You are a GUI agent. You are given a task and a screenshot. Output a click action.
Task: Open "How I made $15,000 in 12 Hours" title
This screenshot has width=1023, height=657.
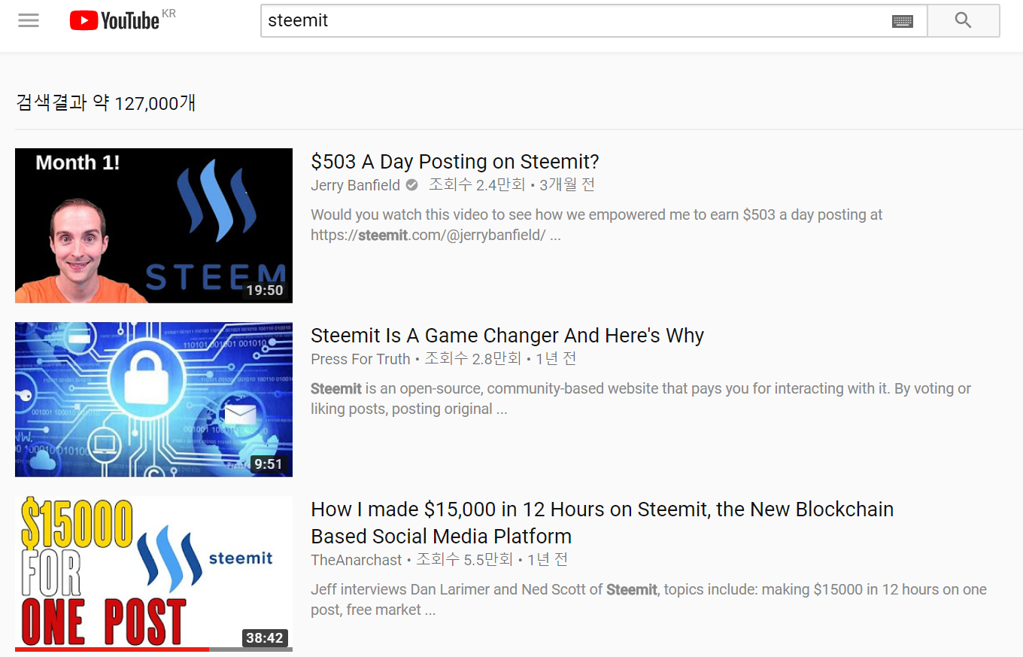point(602,523)
